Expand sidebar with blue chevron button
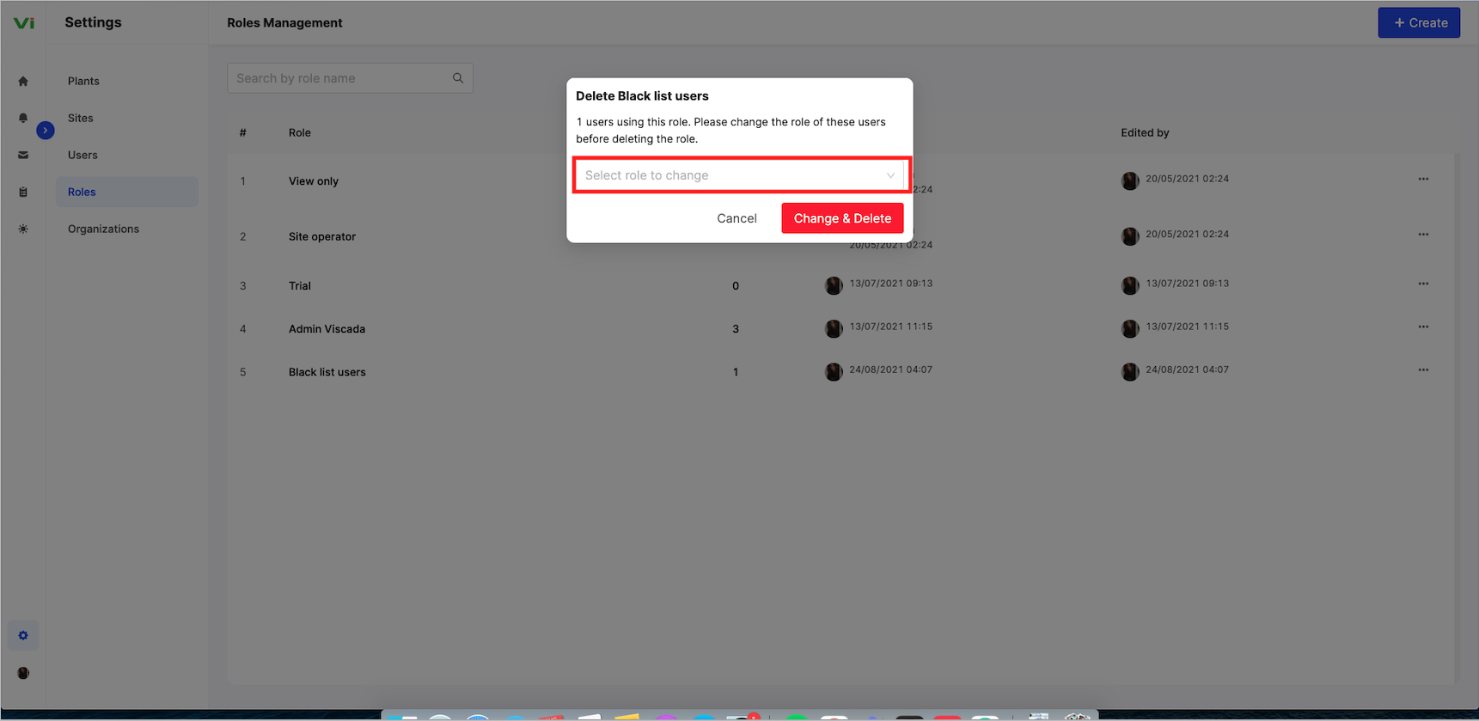 (46, 131)
